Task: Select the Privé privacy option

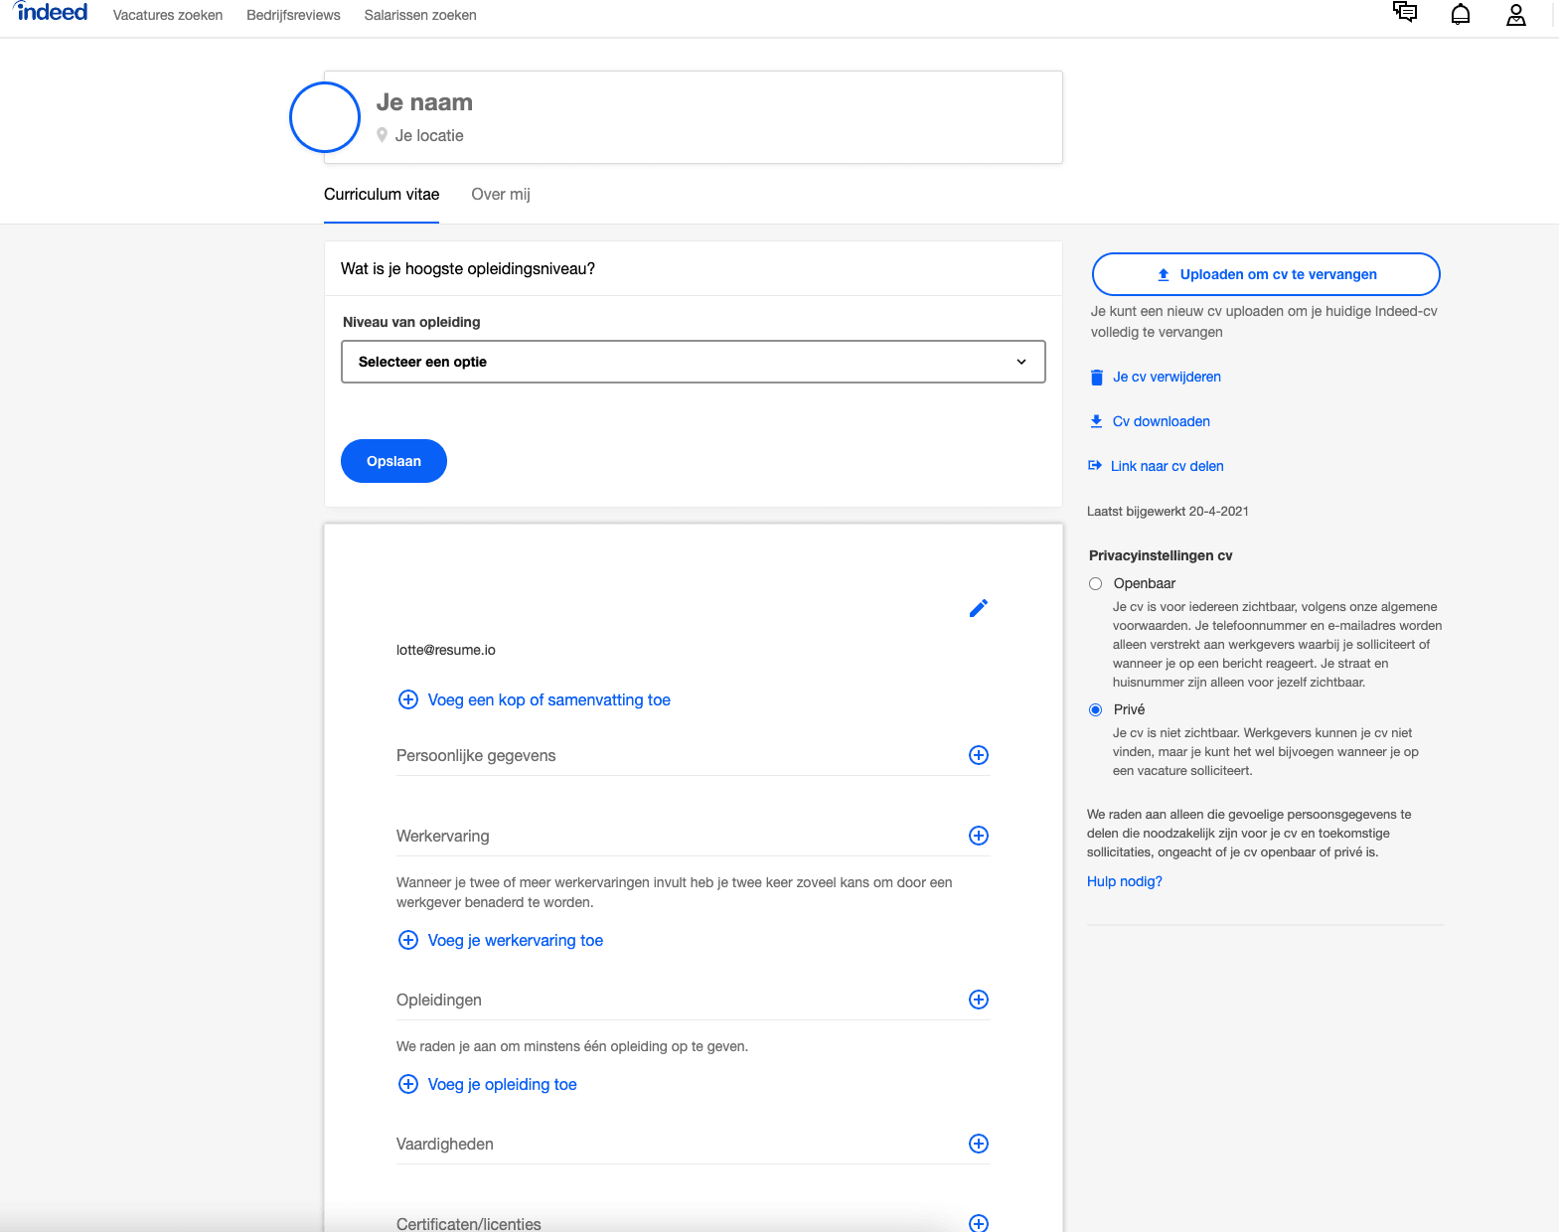Action: coord(1096,710)
